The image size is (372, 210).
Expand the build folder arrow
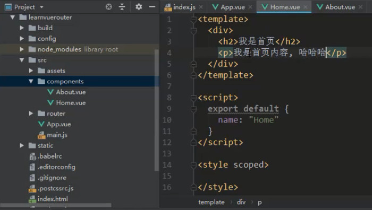click(22, 28)
